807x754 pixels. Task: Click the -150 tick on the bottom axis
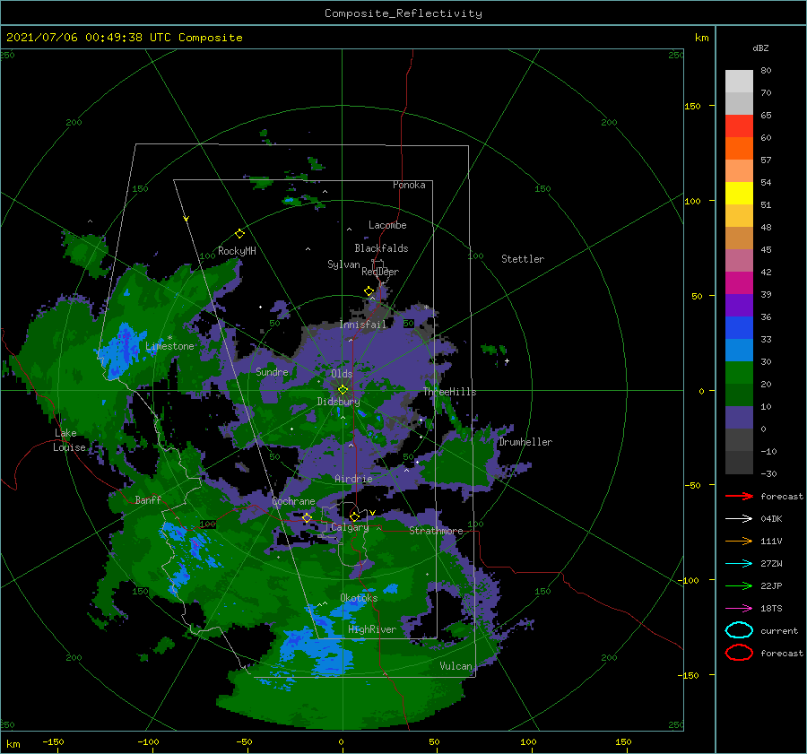53,741
